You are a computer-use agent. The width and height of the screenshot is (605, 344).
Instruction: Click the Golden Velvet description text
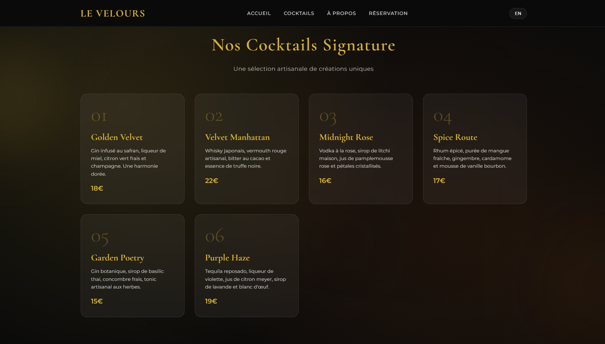pos(128,162)
